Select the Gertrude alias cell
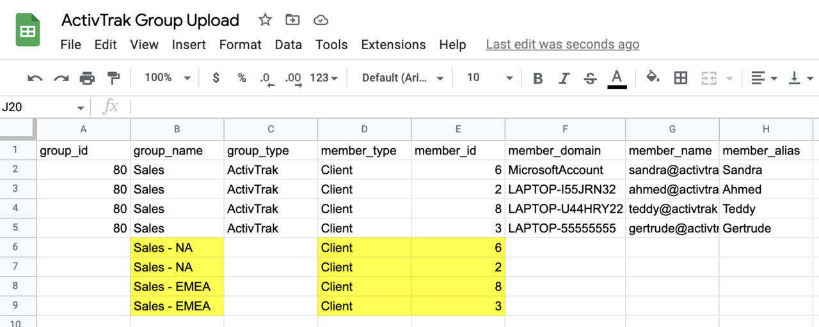The image size is (819, 327). pos(766,228)
